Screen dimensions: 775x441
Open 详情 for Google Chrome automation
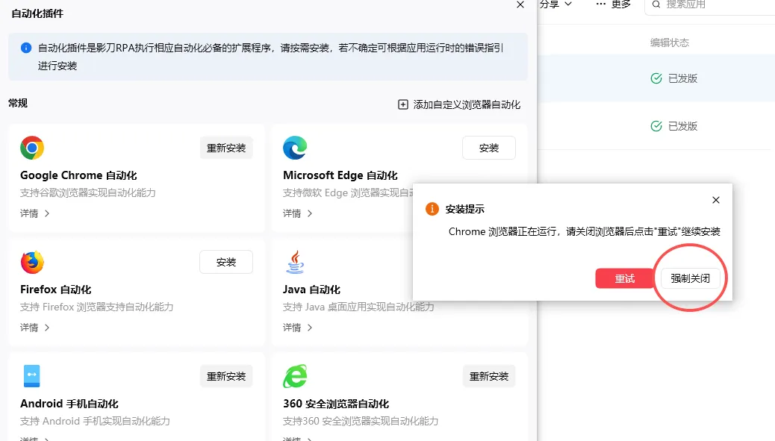(x=34, y=213)
